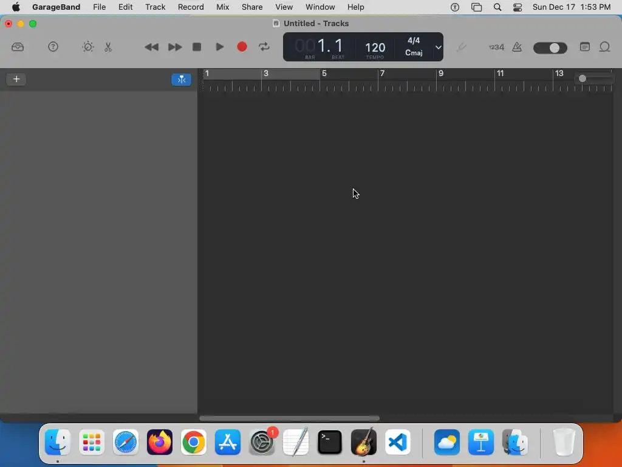Open Control Center from menu bar

click(518, 7)
